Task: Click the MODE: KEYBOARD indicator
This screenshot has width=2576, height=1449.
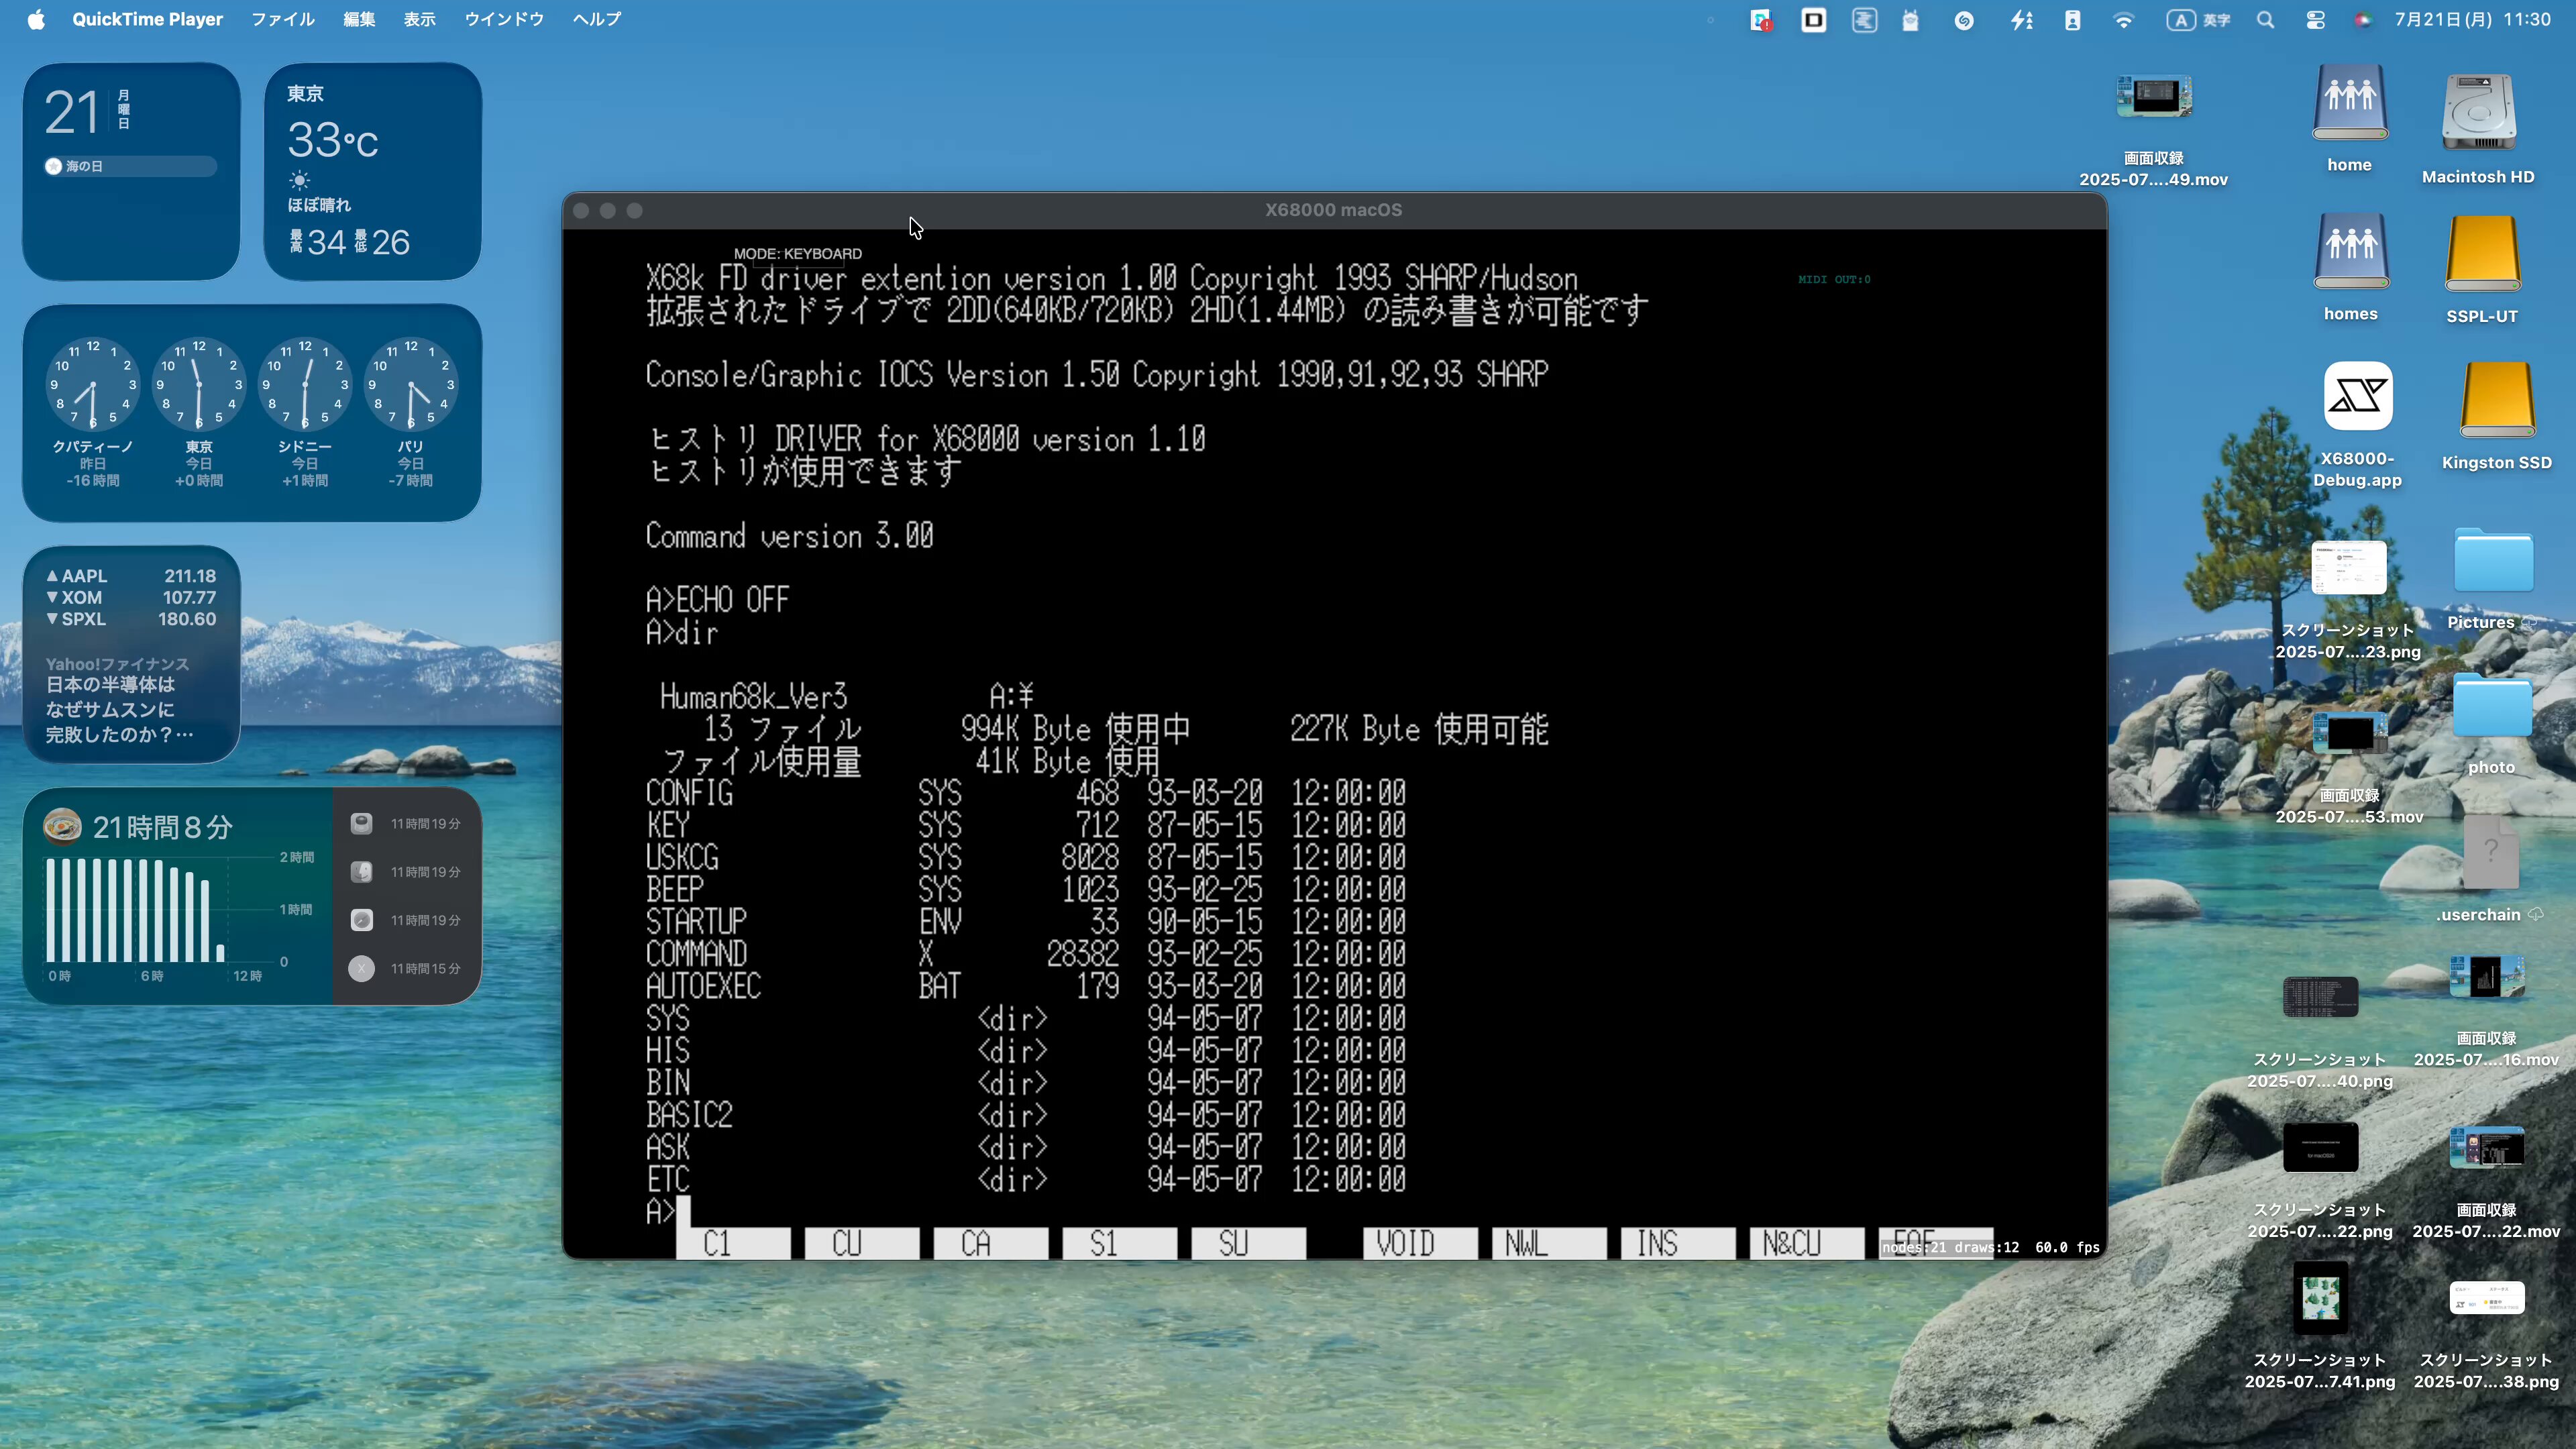Action: coord(798,254)
